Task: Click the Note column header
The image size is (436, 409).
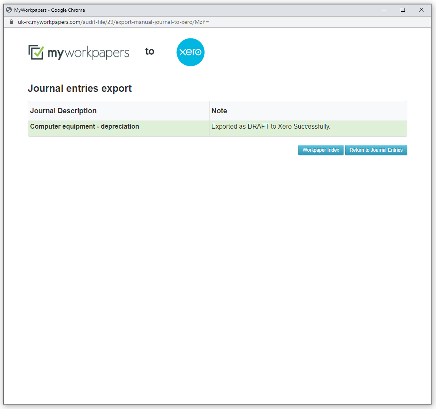Action: [220, 110]
